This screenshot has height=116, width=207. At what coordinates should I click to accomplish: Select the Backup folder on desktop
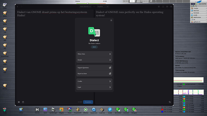[x=5, y=86]
